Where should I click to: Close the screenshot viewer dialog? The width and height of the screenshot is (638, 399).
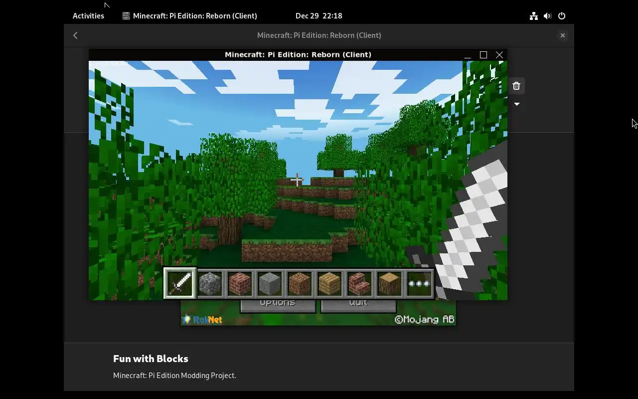pyautogui.click(x=562, y=35)
